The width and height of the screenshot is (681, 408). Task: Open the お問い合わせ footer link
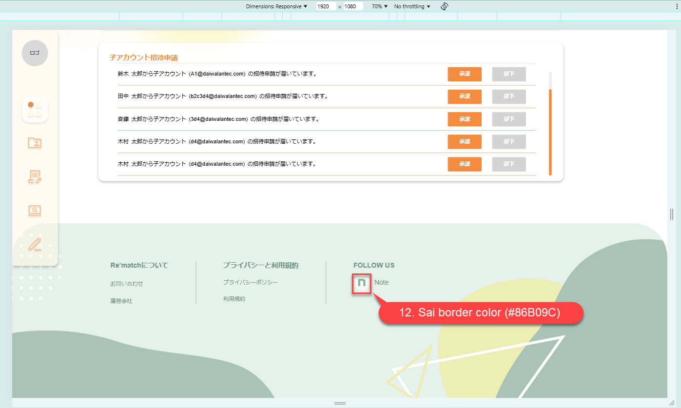127,284
